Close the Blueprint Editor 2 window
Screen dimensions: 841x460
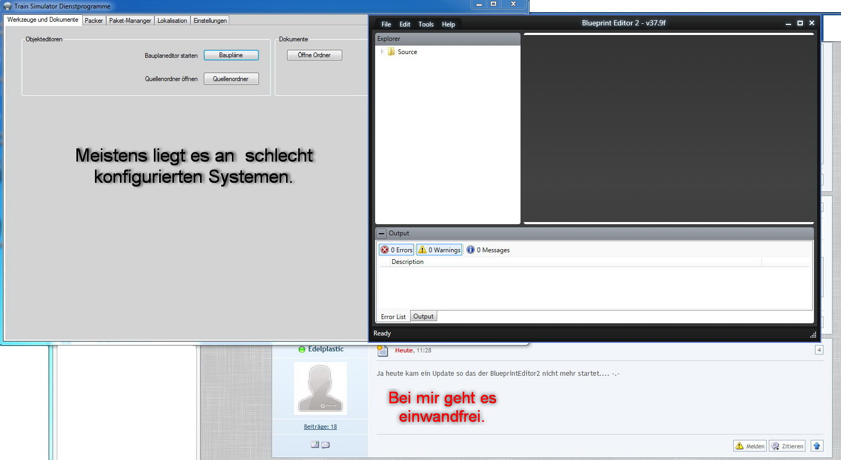(x=812, y=23)
